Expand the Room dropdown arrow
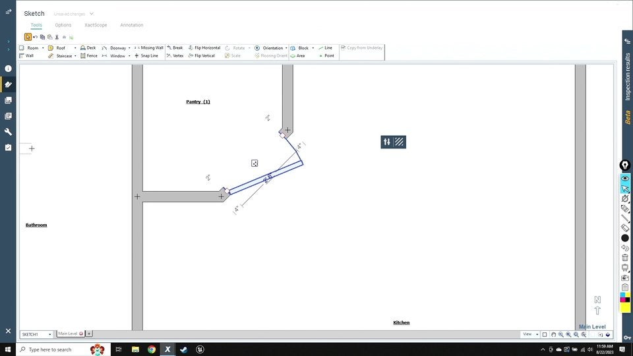633x356 pixels. click(x=43, y=48)
